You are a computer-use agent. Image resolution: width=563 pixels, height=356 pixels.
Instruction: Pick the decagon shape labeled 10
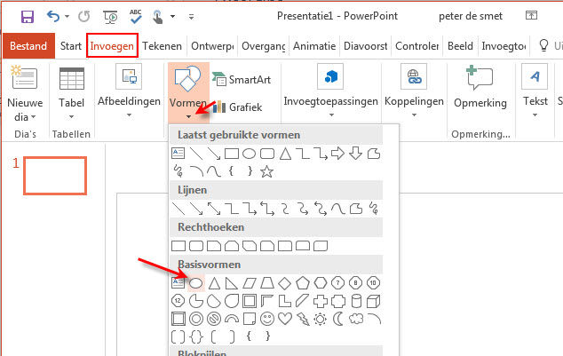[x=374, y=283]
